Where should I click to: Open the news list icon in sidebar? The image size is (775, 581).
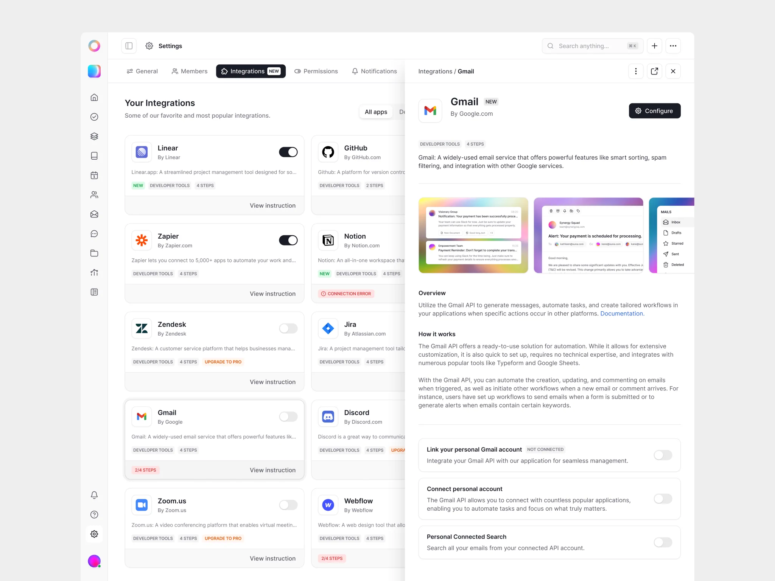click(94, 292)
